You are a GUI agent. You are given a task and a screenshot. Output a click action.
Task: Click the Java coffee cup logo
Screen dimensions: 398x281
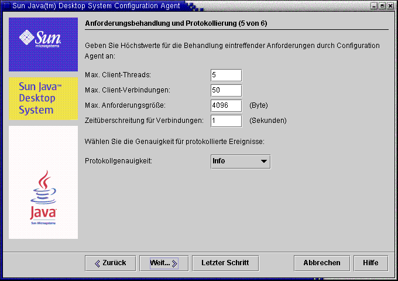(x=43, y=197)
